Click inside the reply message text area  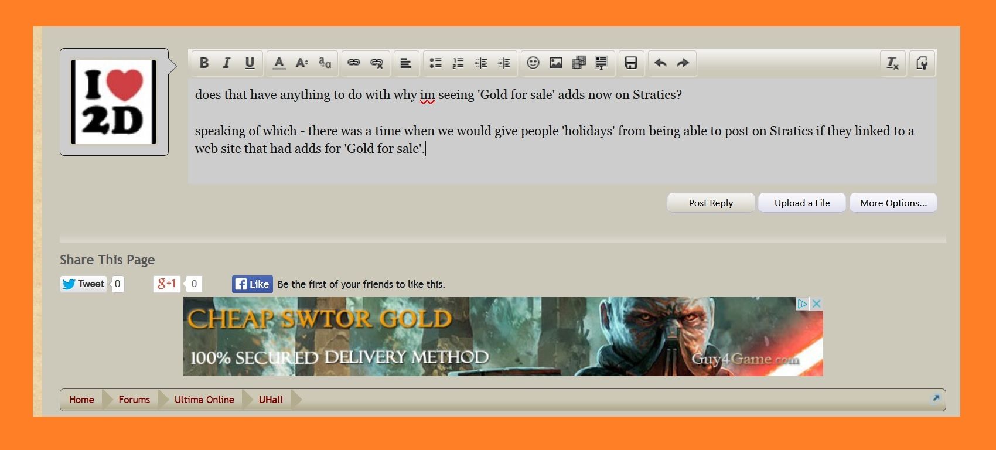coord(562,131)
